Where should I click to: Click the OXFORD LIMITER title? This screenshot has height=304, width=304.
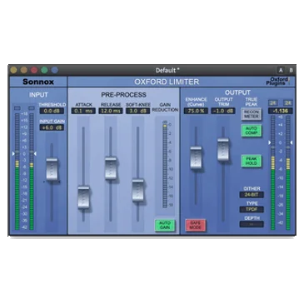167,82
